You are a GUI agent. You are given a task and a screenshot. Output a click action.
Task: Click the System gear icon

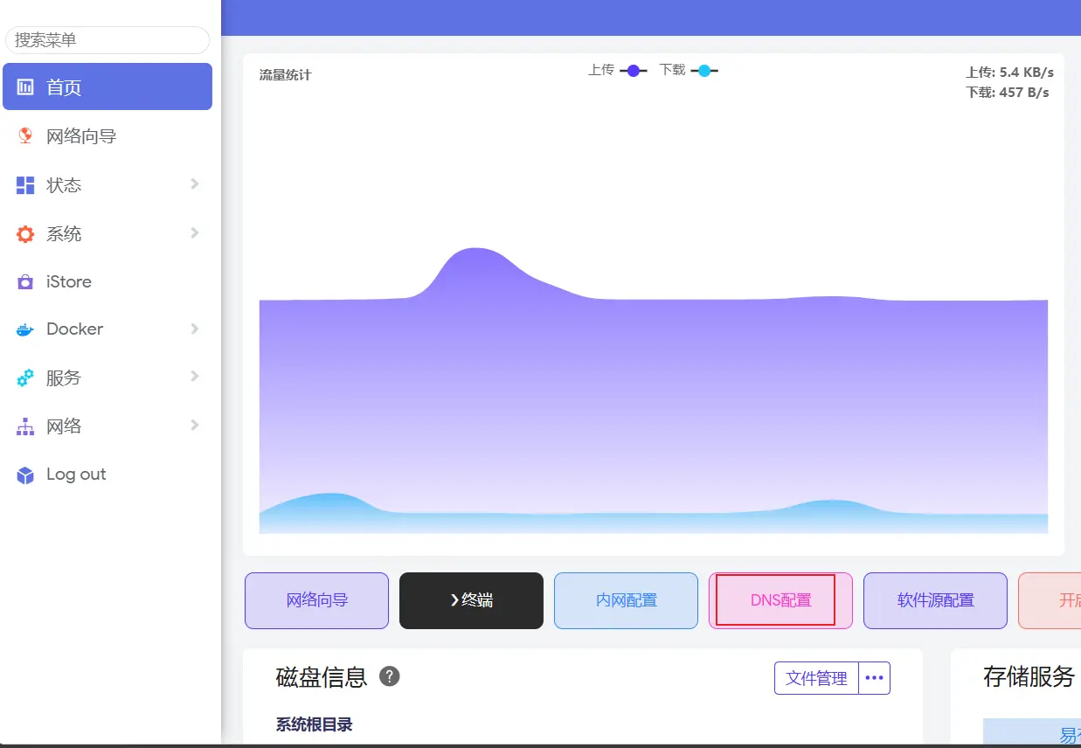pos(25,234)
